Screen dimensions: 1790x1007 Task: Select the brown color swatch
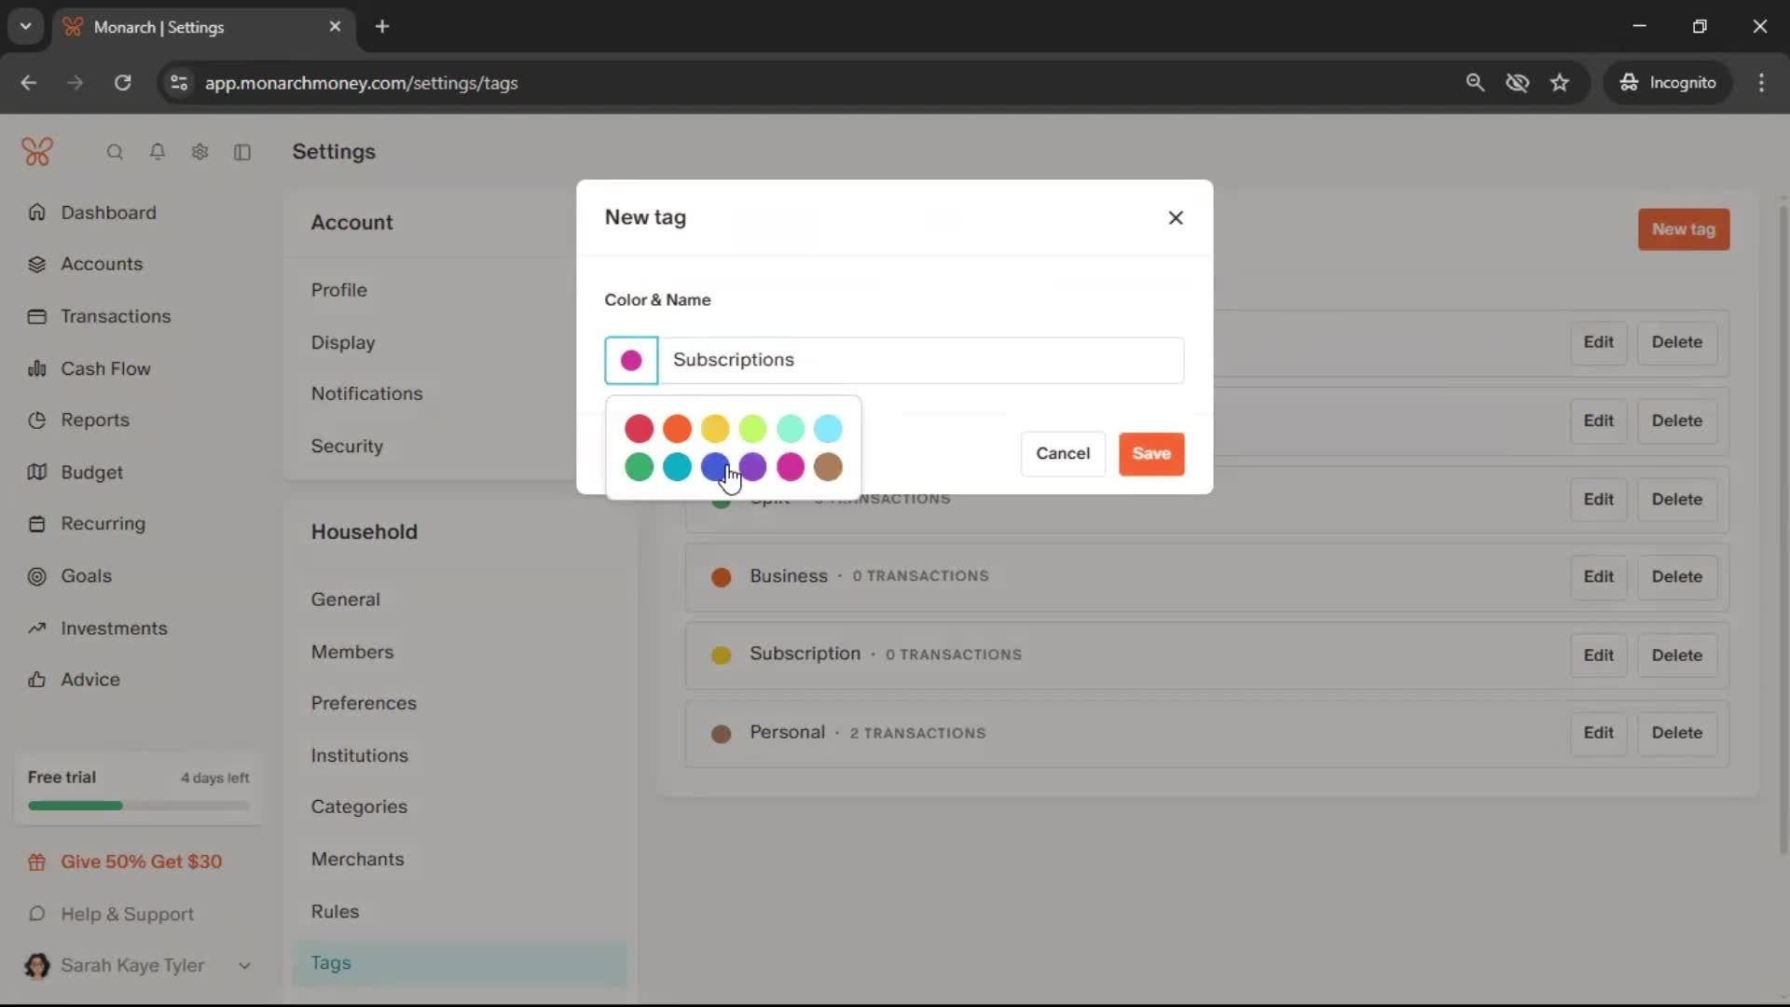[828, 466]
